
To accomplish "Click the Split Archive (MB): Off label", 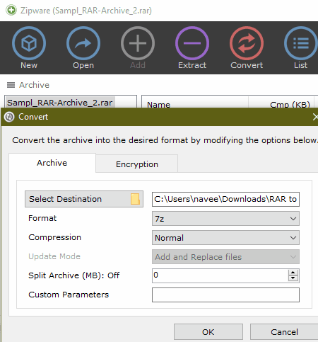I will pos(74,275).
